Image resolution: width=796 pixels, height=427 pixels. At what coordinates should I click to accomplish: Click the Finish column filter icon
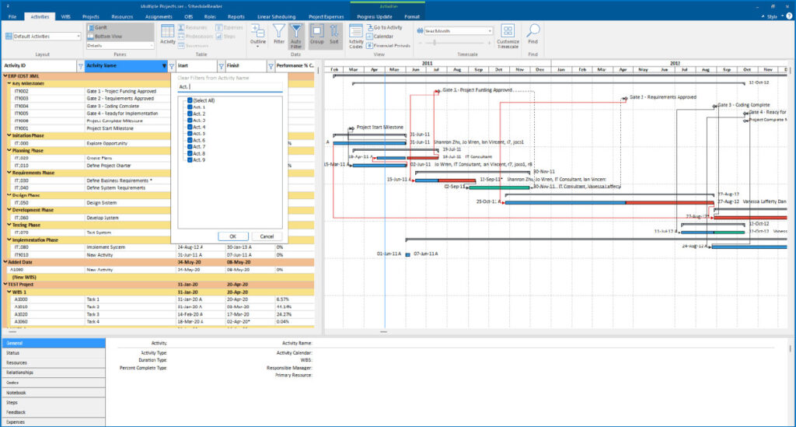[x=271, y=66]
